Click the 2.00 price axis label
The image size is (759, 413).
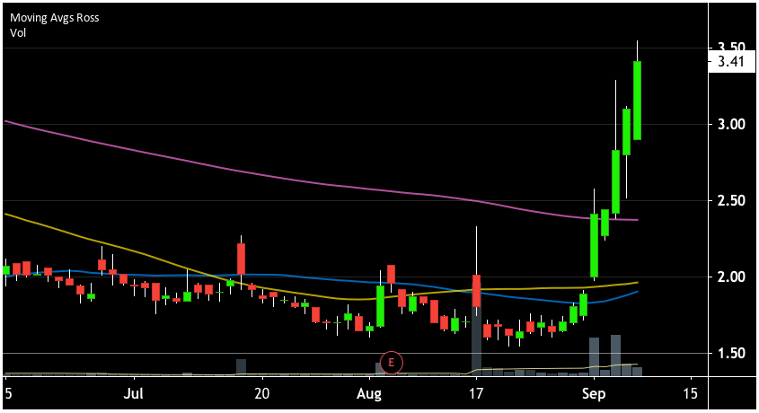(x=731, y=277)
